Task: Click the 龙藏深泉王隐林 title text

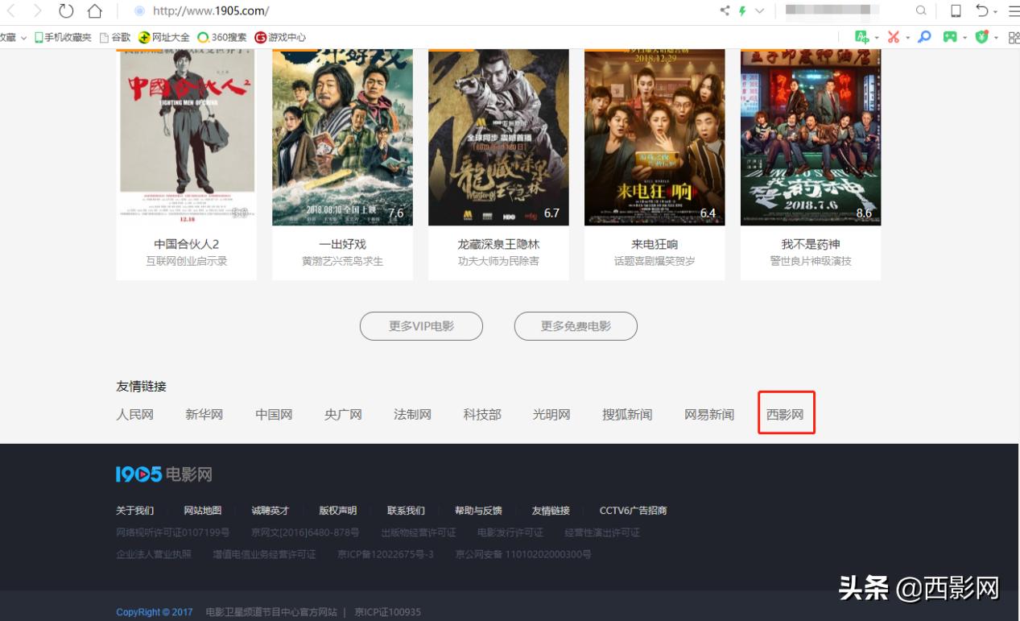Action: point(498,244)
